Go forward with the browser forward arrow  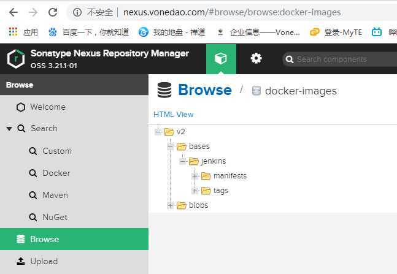[33, 12]
